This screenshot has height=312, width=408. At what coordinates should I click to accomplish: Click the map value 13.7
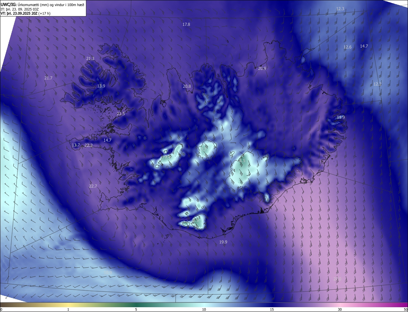(x=76, y=145)
